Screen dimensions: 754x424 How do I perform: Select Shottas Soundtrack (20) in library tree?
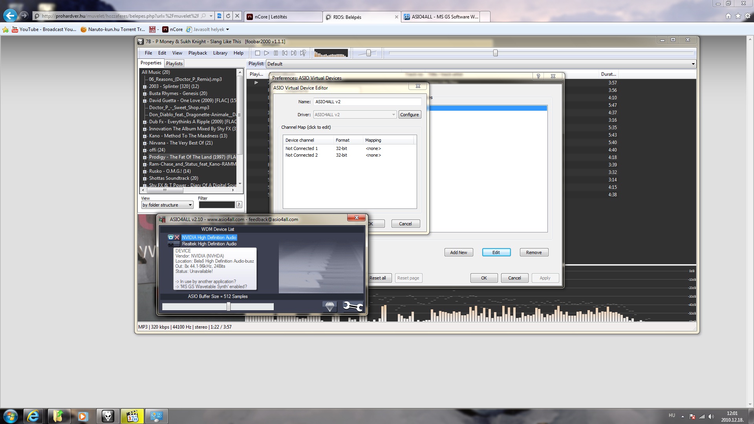174,178
